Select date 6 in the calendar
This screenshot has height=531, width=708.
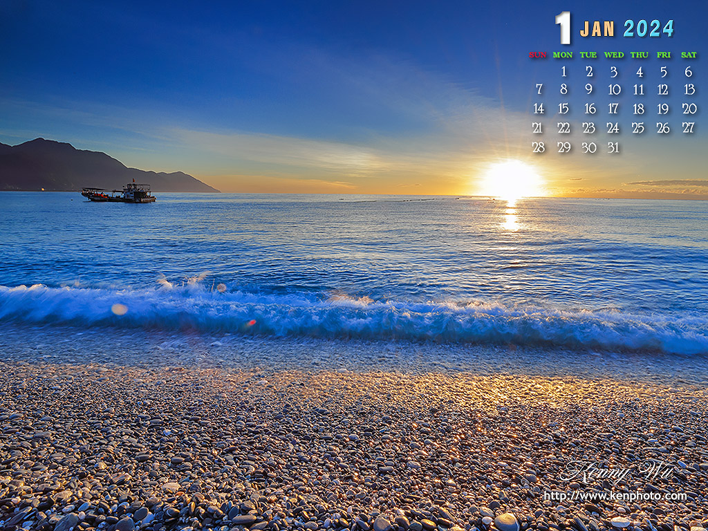coord(688,71)
